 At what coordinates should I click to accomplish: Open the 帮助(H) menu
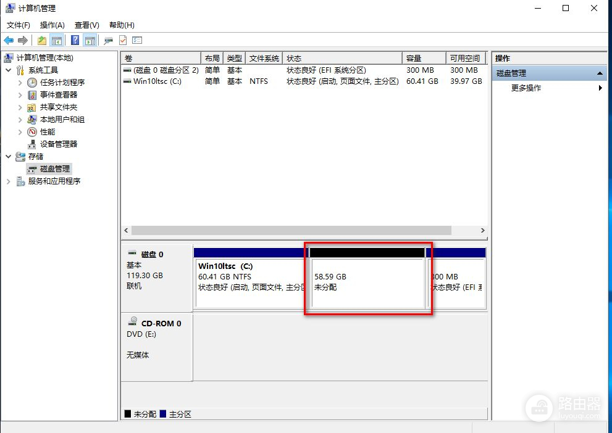point(122,25)
